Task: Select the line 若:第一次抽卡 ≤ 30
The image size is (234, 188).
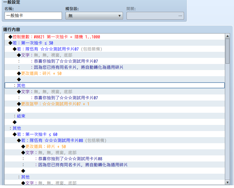Action: coord(115,43)
